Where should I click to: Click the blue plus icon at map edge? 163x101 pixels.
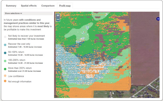point(158,19)
